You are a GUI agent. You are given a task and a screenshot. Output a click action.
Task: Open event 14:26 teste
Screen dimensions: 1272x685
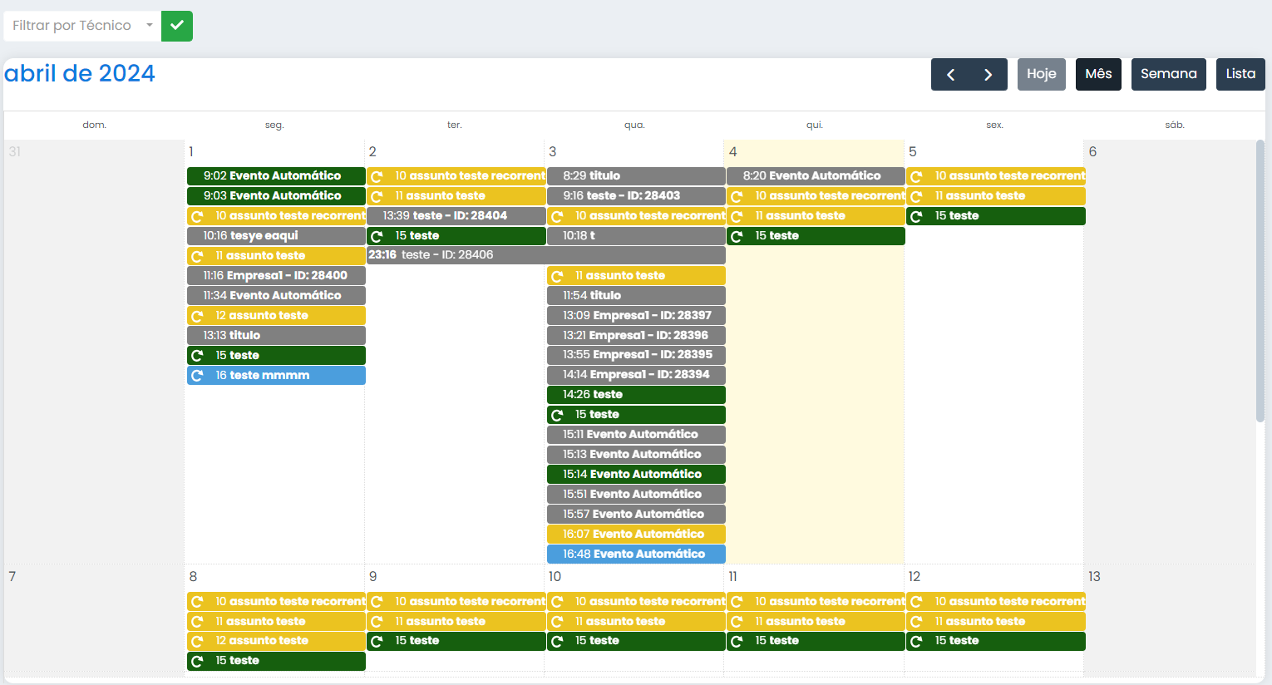click(636, 395)
